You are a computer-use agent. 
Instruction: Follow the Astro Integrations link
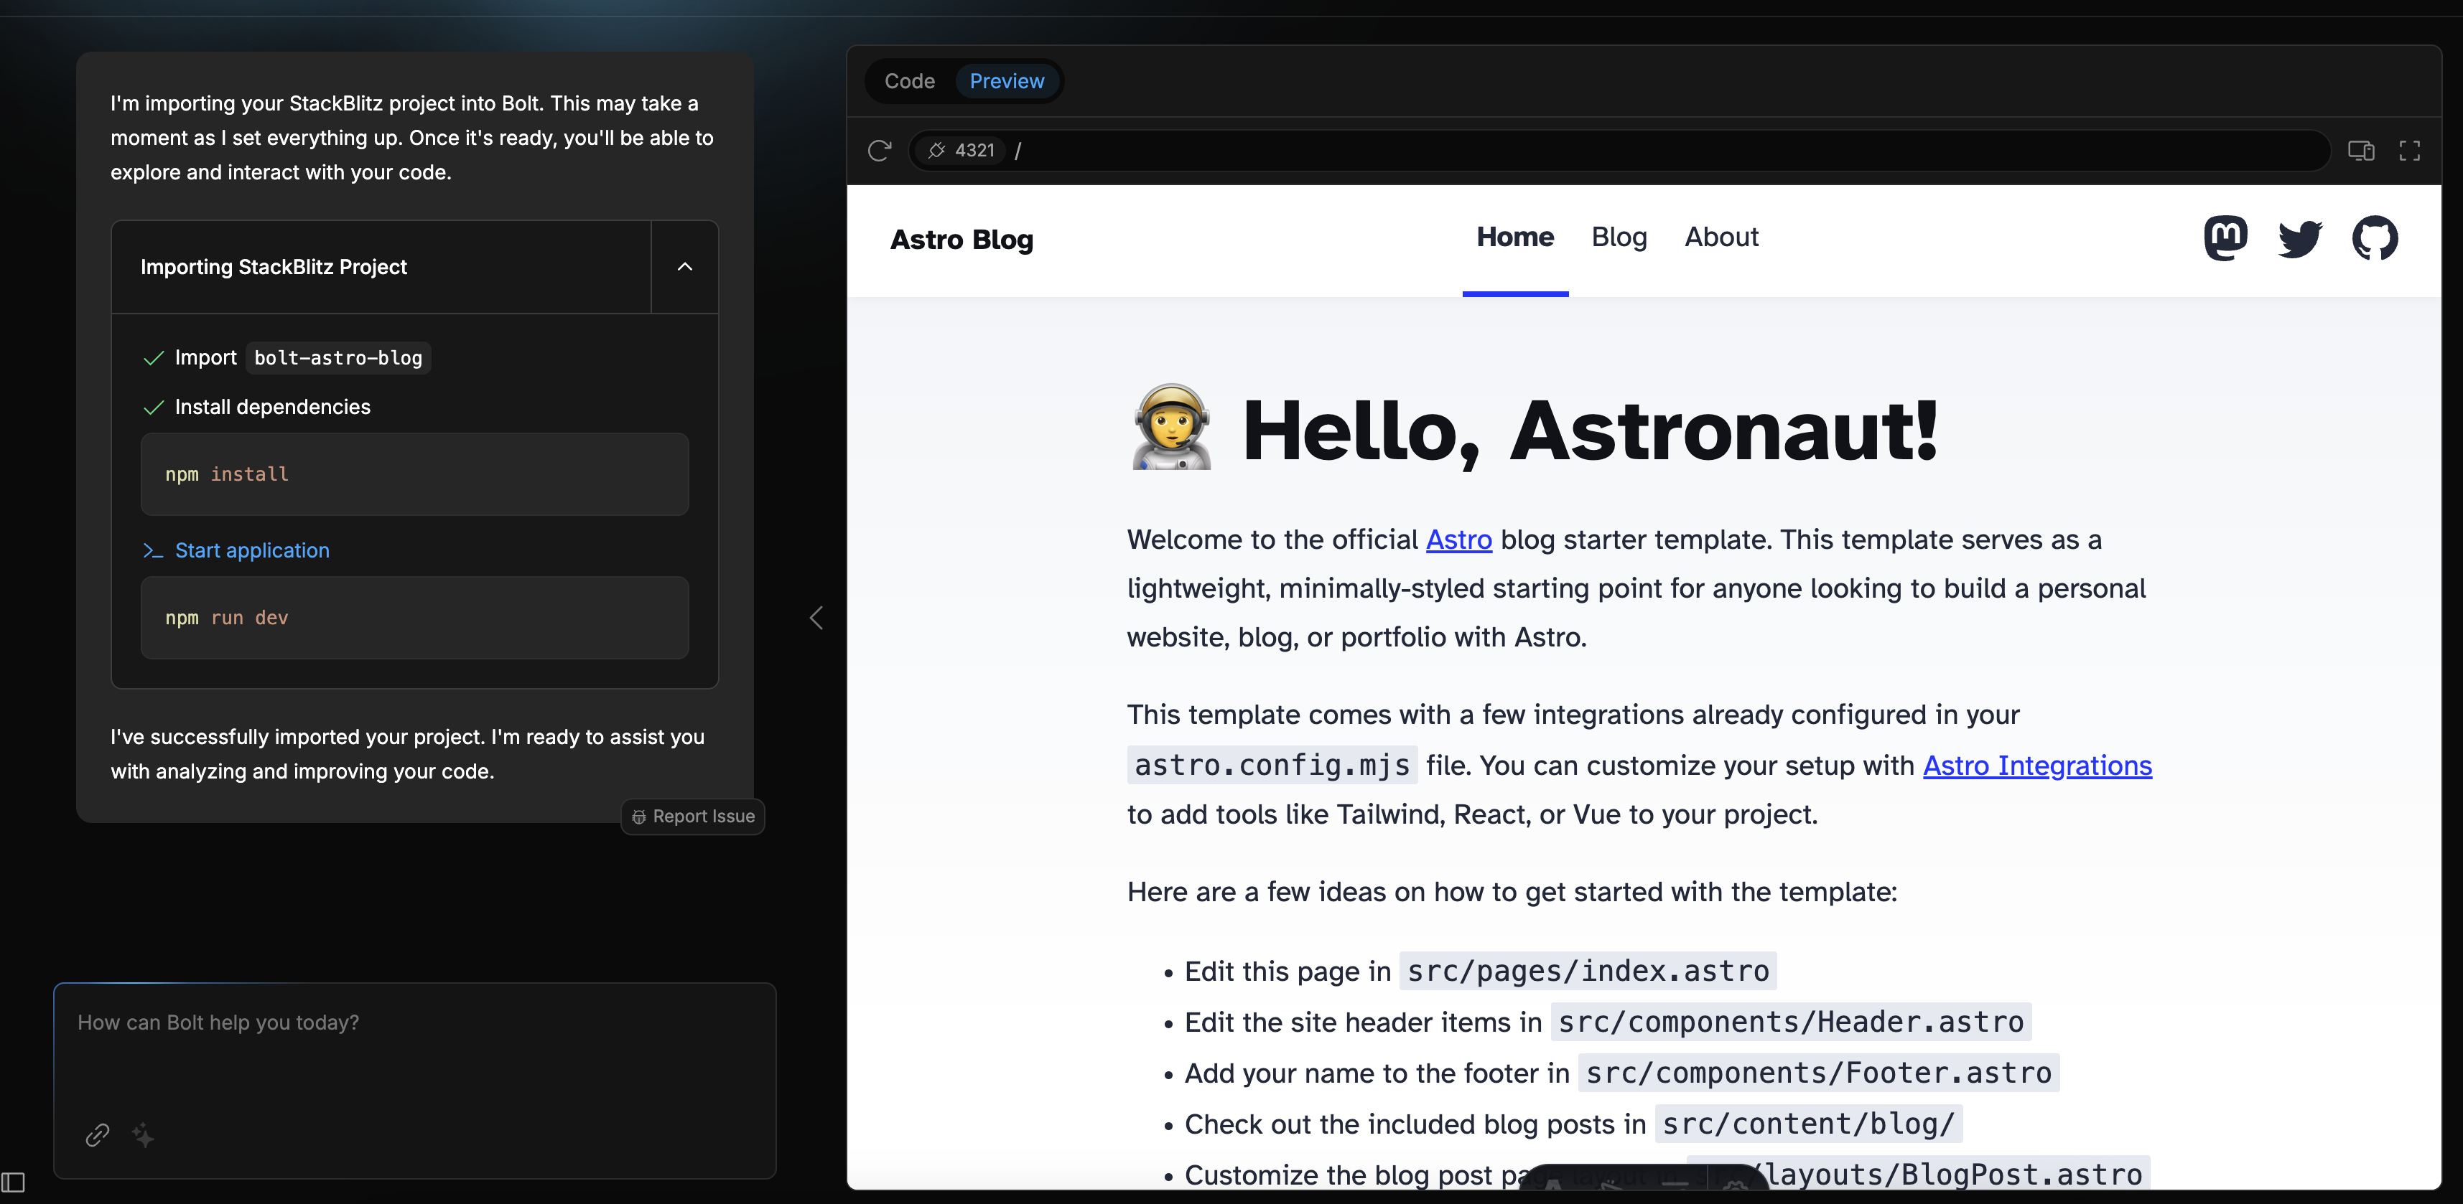click(2036, 766)
